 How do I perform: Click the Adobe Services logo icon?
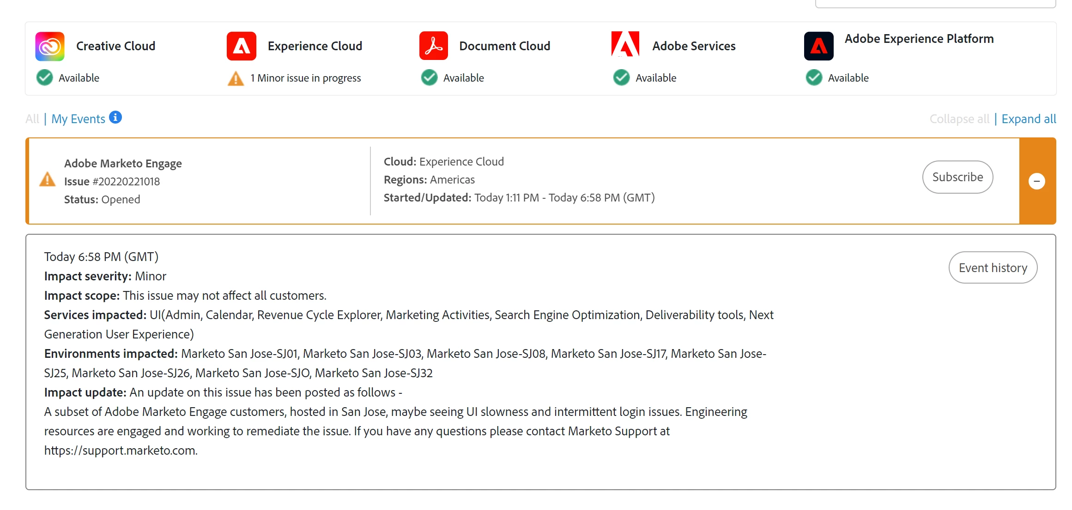[x=625, y=44]
